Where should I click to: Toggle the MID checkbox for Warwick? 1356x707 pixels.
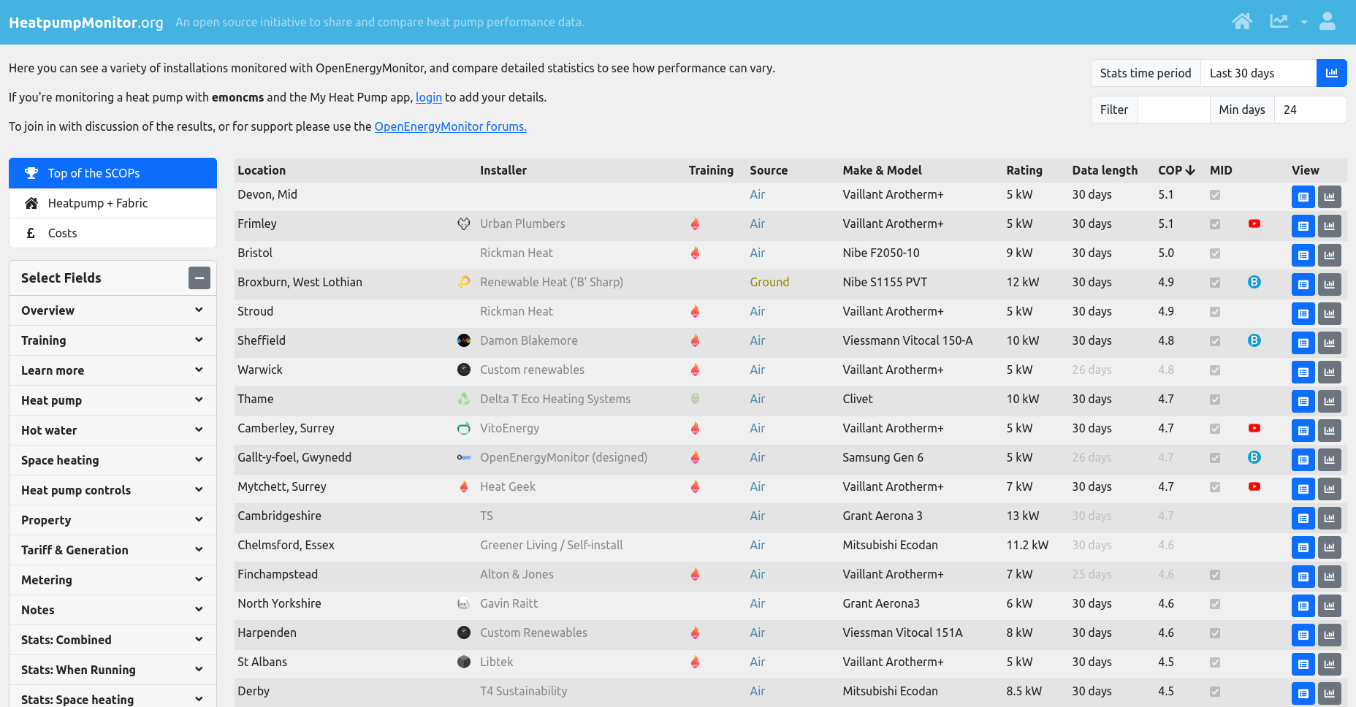pyautogui.click(x=1215, y=370)
